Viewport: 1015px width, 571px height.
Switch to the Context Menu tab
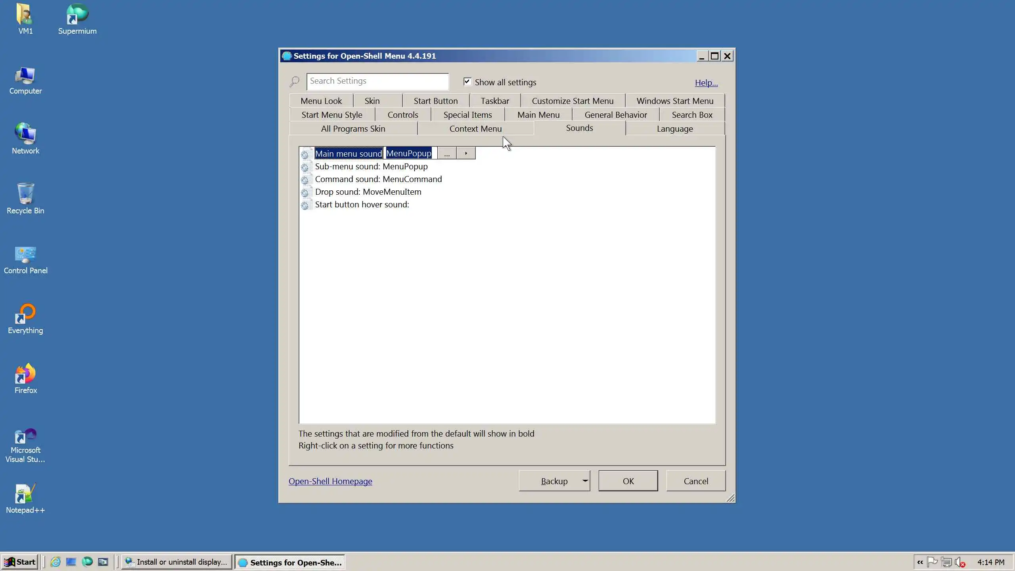click(475, 128)
